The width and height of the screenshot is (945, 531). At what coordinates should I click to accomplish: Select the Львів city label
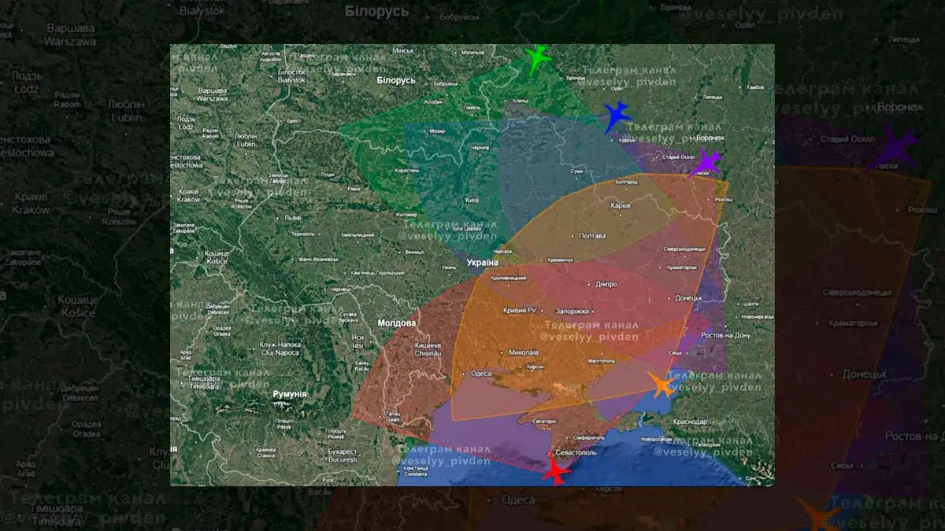[293, 217]
